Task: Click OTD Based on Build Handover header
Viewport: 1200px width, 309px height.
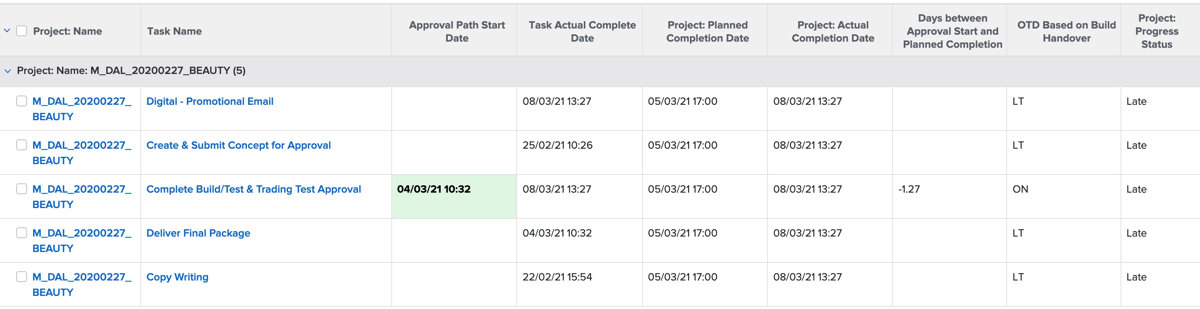Action: (x=1066, y=31)
